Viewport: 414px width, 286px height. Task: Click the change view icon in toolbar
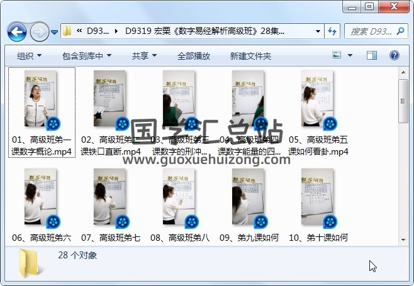pos(337,56)
